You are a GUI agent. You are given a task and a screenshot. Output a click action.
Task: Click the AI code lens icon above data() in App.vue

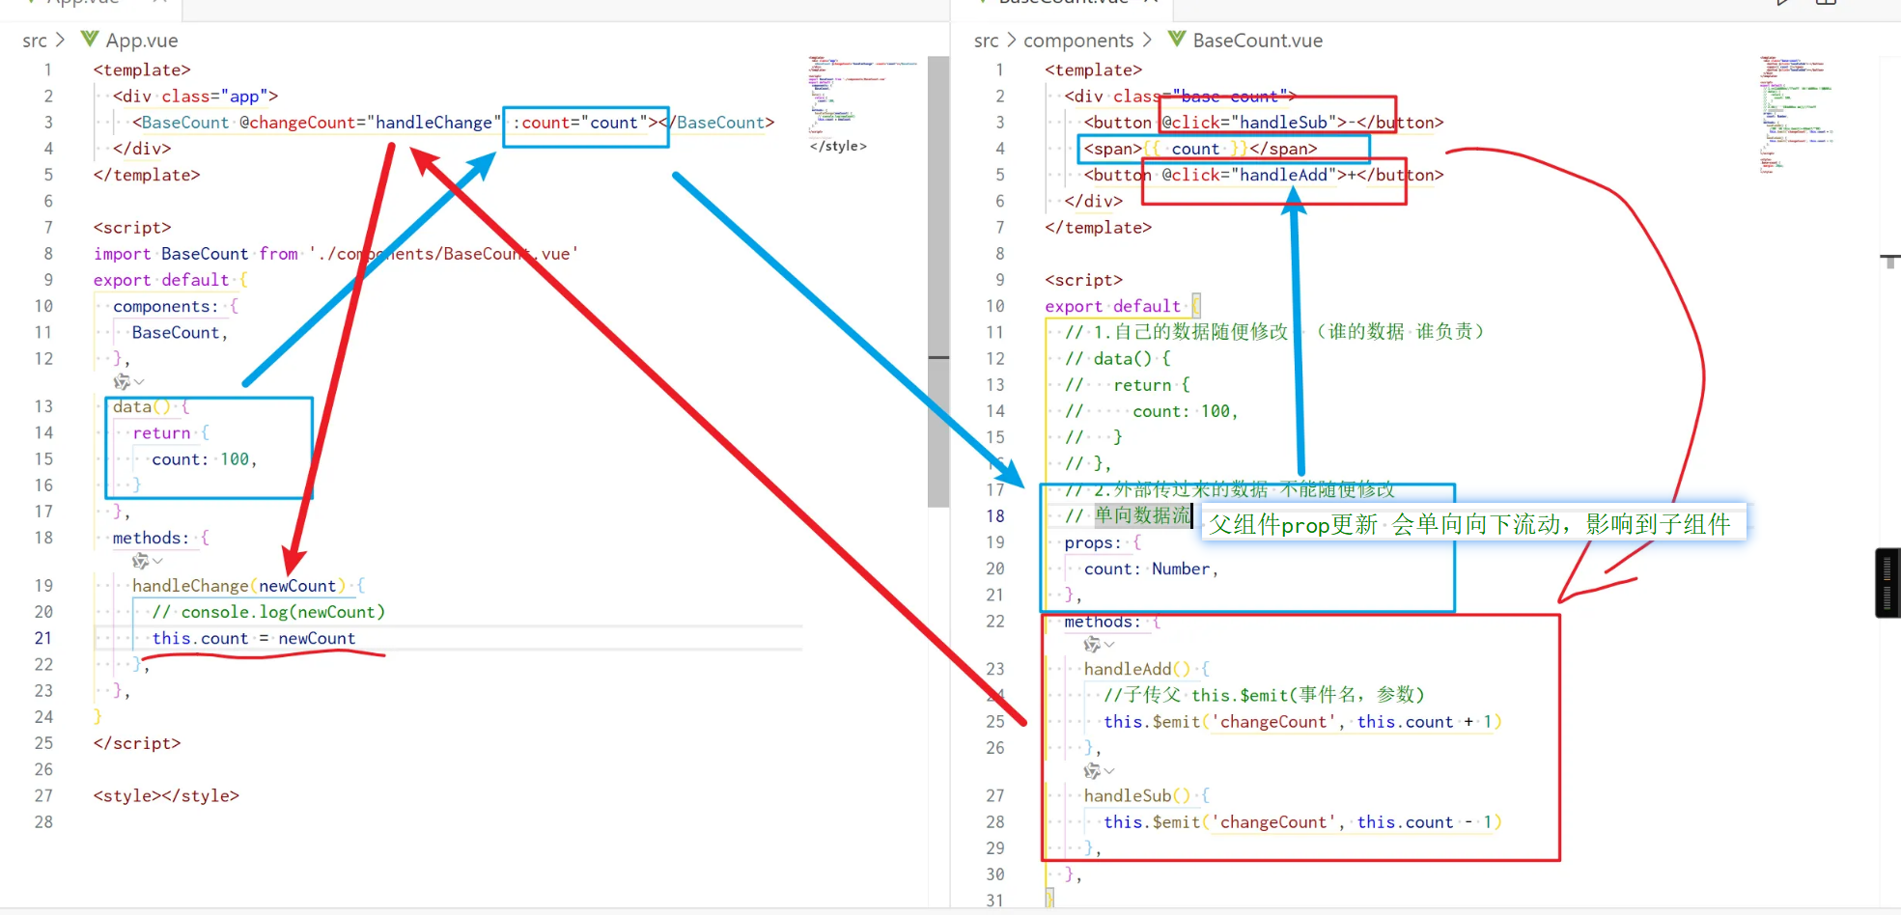pos(122,382)
